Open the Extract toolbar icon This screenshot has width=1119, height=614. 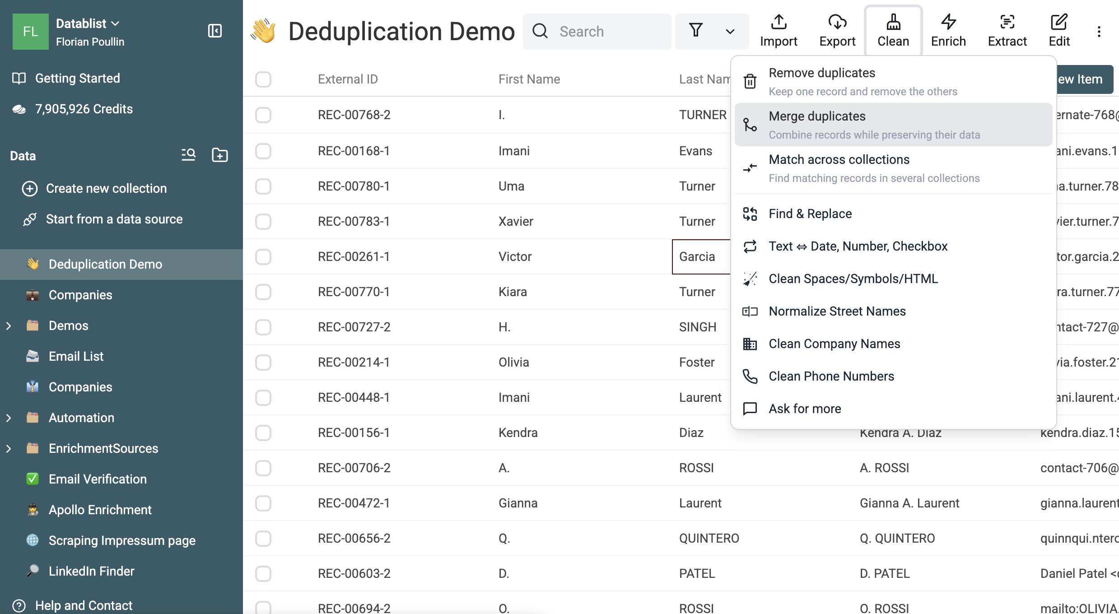(1007, 22)
